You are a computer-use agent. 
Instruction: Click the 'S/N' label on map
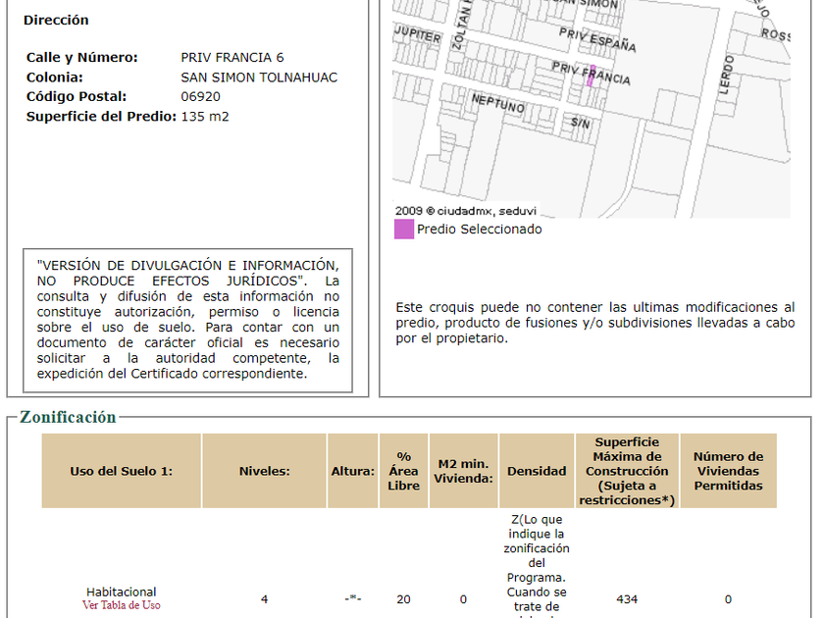click(x=580, y=124)
